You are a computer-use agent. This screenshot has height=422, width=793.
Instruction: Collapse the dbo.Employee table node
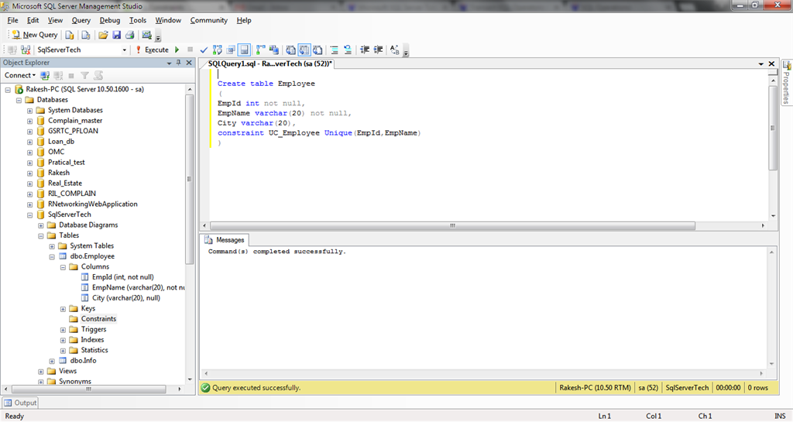click(52, 256)
